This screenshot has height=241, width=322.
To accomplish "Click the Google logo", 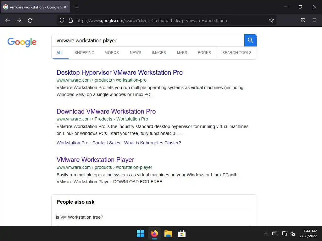I will pos(22,42).
